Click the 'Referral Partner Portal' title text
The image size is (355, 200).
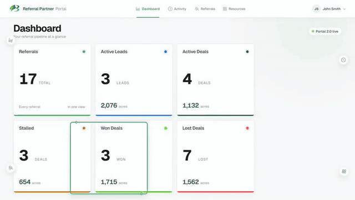44,9
